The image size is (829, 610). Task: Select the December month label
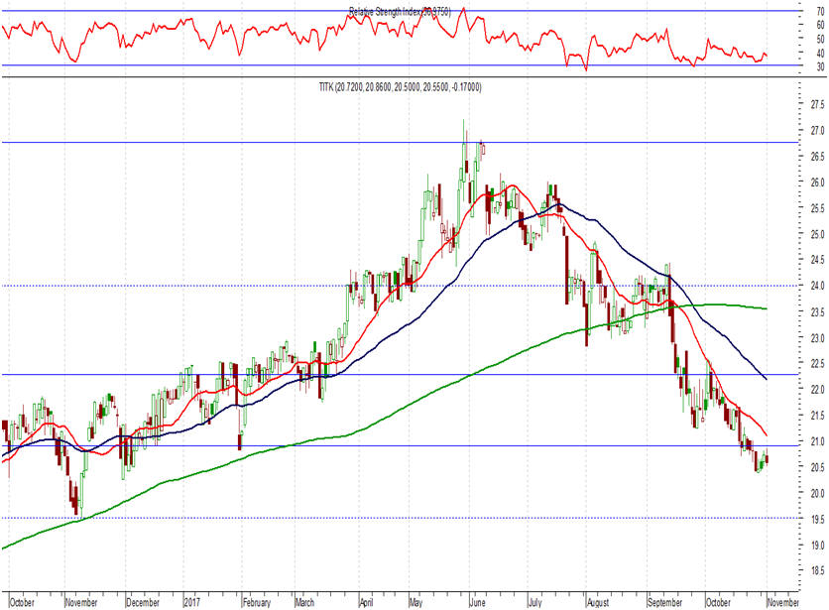coord(143,603)
